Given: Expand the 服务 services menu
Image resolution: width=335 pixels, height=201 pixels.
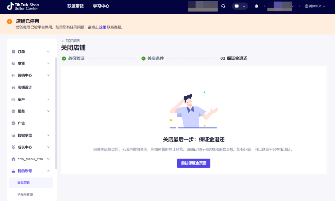Looking at the screenshot, I should (21, 111).
